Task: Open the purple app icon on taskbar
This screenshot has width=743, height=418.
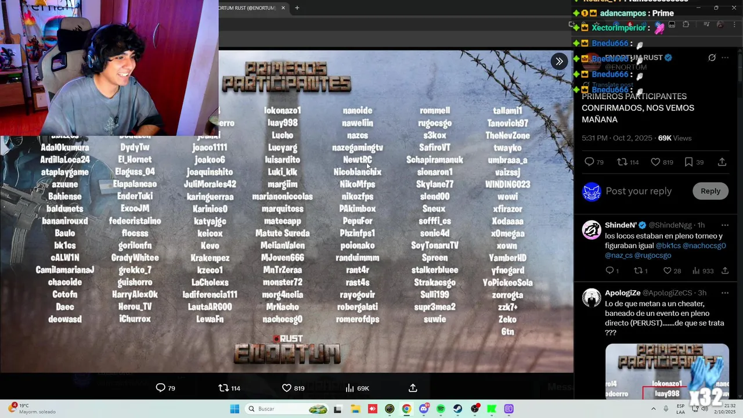Action: coord(508,409)
